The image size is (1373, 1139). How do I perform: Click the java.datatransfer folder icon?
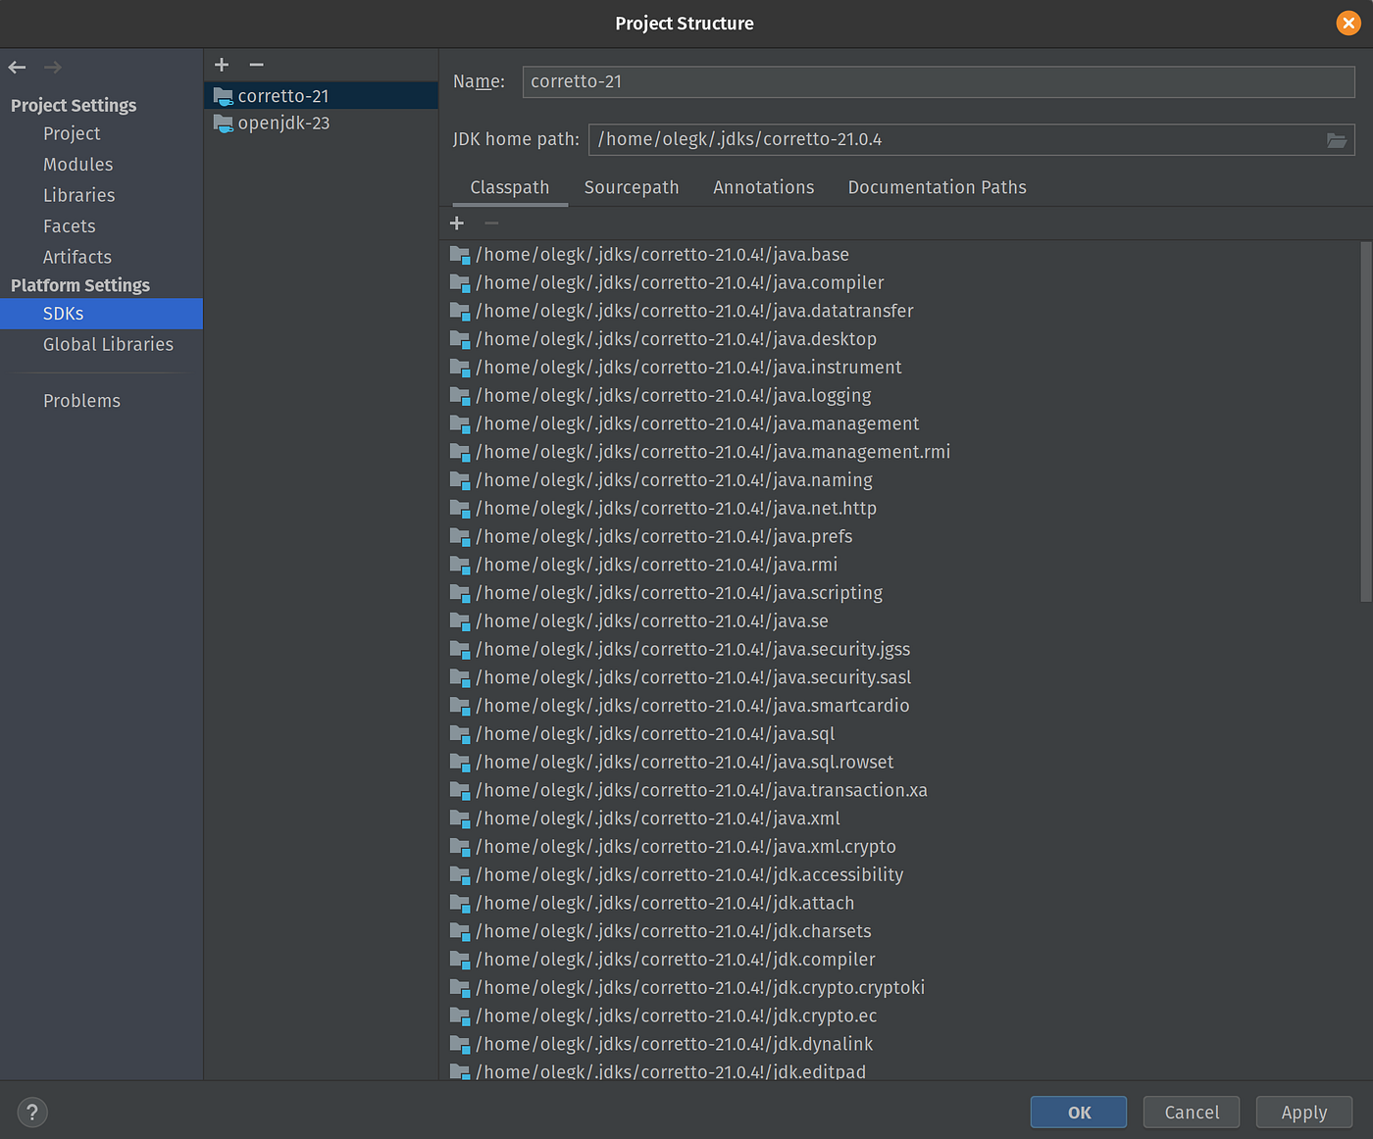coord(459,312)
